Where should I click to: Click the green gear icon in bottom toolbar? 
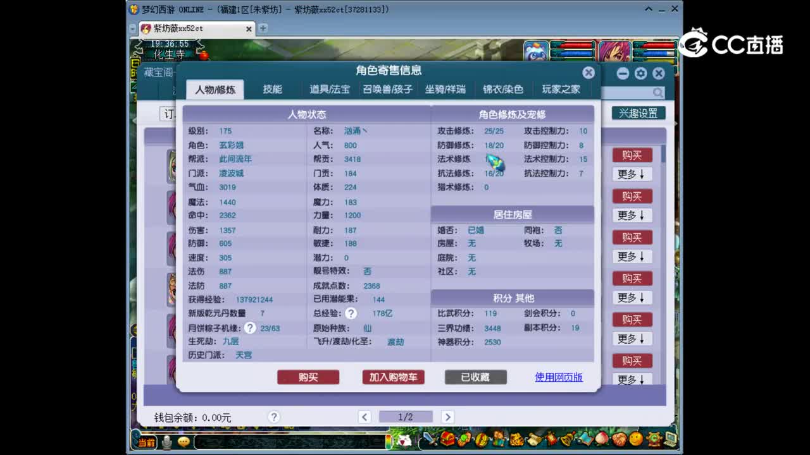tap(654, 439)
